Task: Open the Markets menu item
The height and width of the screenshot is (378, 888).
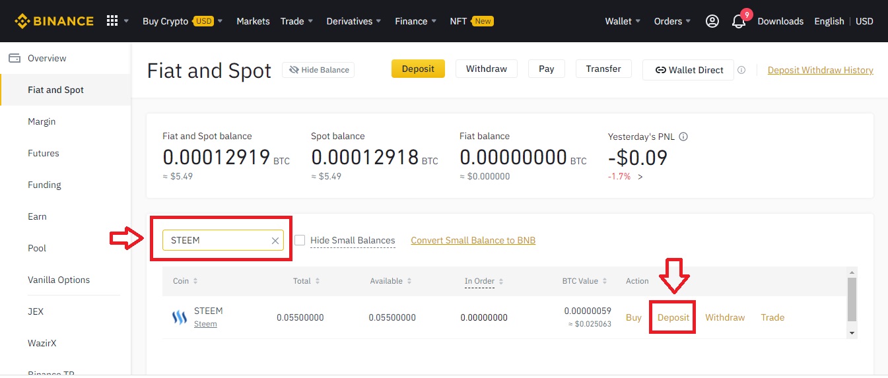Action: 253,21
